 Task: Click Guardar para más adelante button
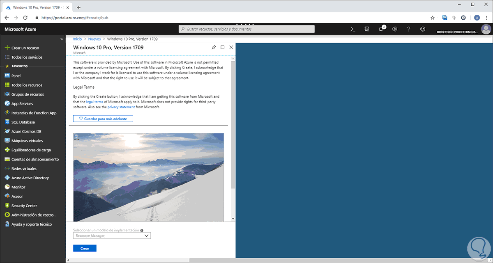pos(103,119)
